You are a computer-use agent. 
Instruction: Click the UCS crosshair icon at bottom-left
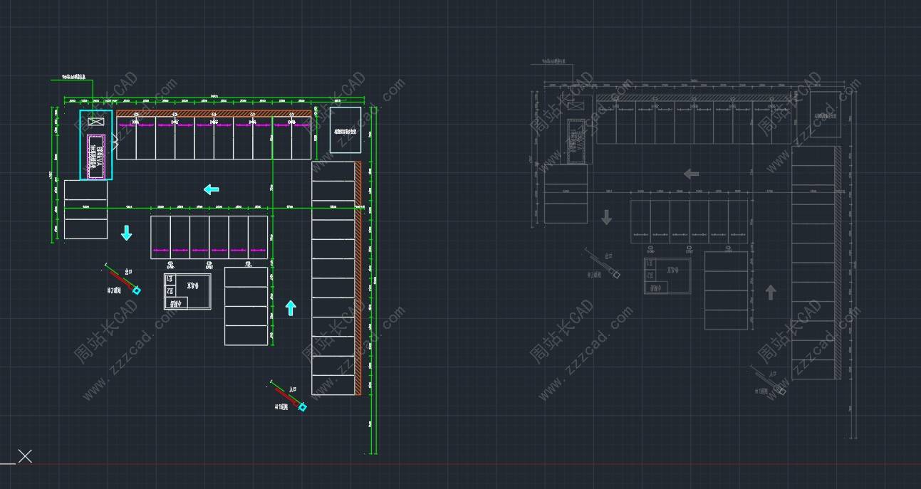click(25, 456)
